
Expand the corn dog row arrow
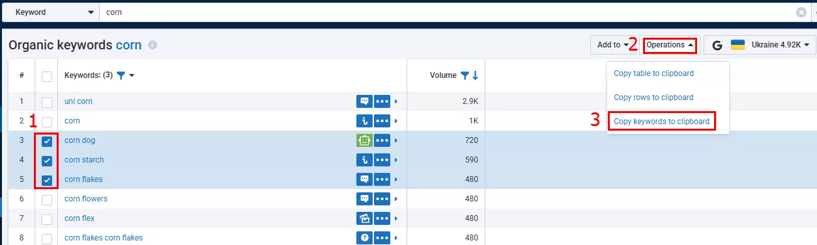(x=396, y=140)
